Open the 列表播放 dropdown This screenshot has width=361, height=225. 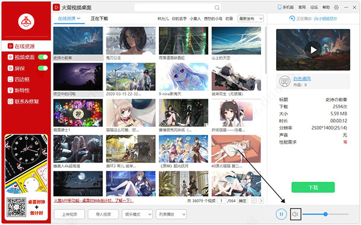point(171,214)
